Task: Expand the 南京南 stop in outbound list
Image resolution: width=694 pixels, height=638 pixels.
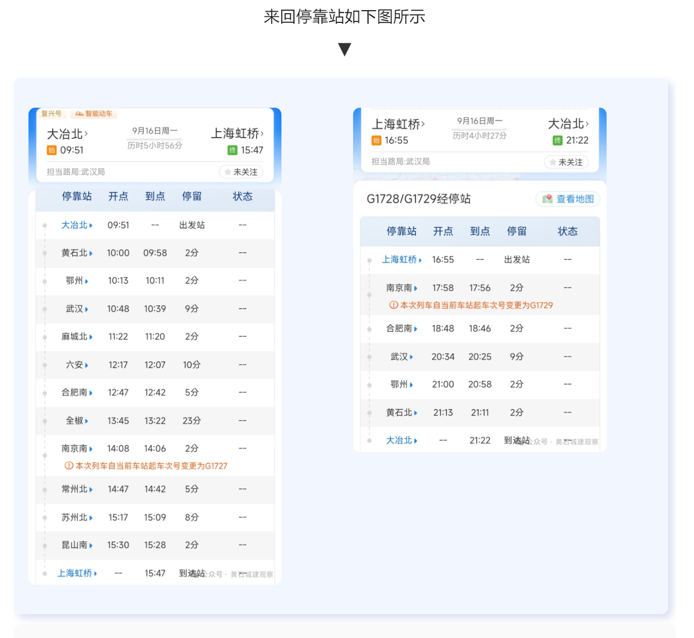Action: tap(75, 448)
